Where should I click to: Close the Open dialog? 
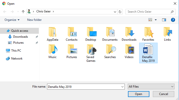pos(175,3)
